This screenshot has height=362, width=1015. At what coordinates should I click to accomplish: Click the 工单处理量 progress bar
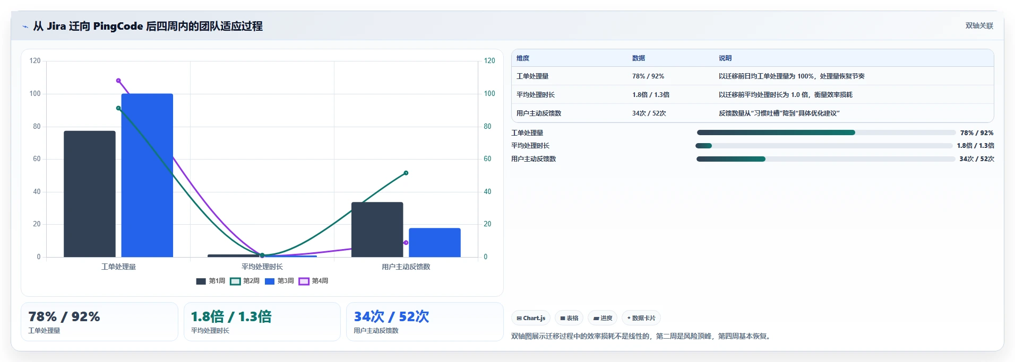tap(826, 133)
